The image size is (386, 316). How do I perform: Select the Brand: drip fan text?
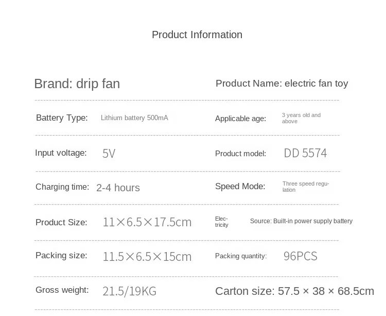click(77, 84)
